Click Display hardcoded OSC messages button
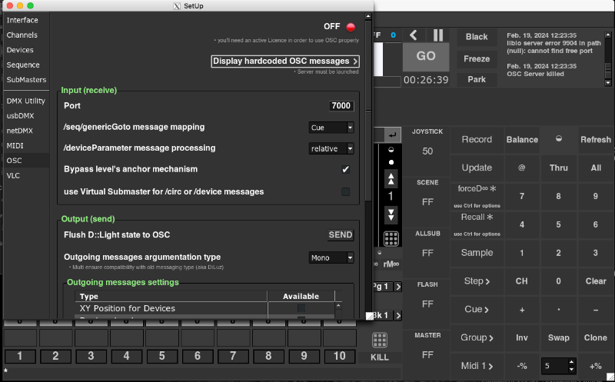615x382 pixels. pos(285,61)
